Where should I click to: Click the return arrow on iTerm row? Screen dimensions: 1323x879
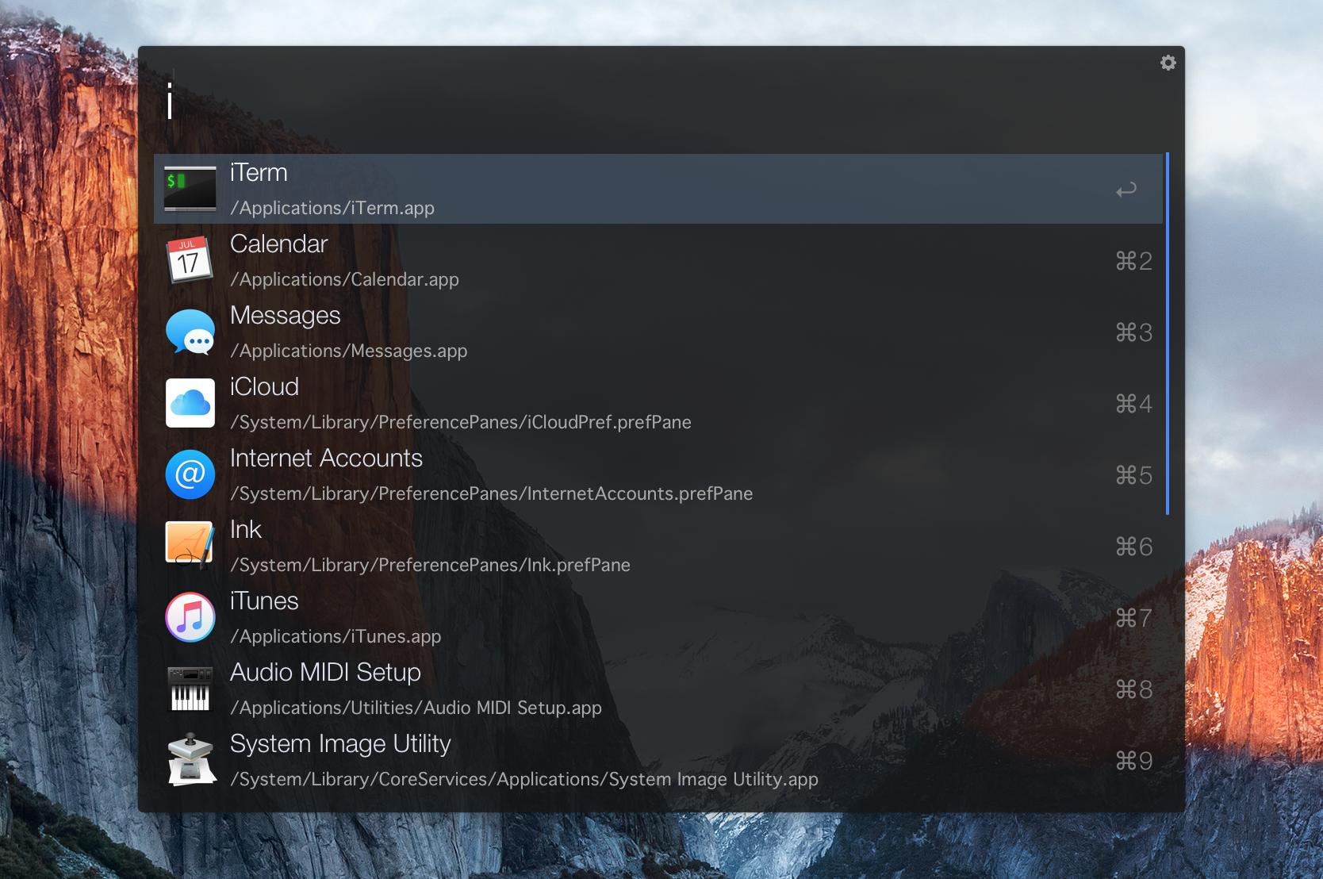(x=1126, y=190)
